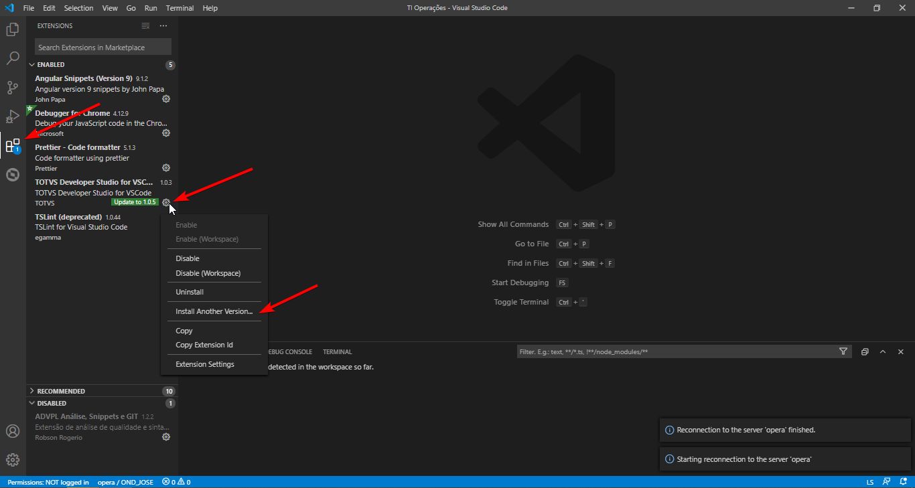Open the Search view in activity bar

click(x=13, y=58)
